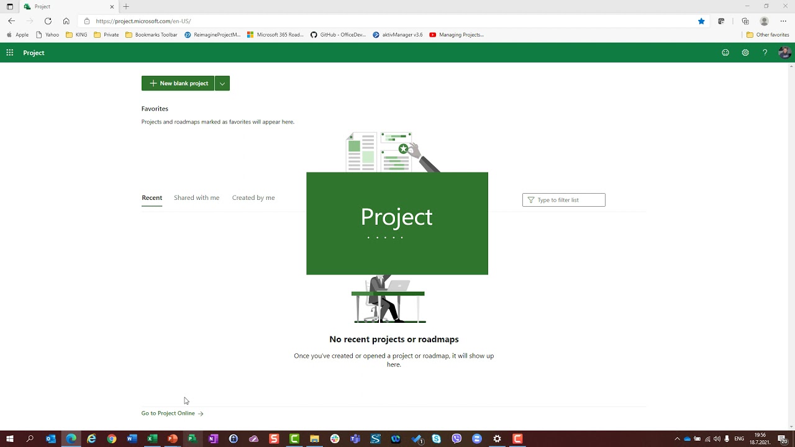Image resolution: width=795 pixels, height=447 pixels.
Task: Launch Word from the taskbar
Action: click(132, 439)
